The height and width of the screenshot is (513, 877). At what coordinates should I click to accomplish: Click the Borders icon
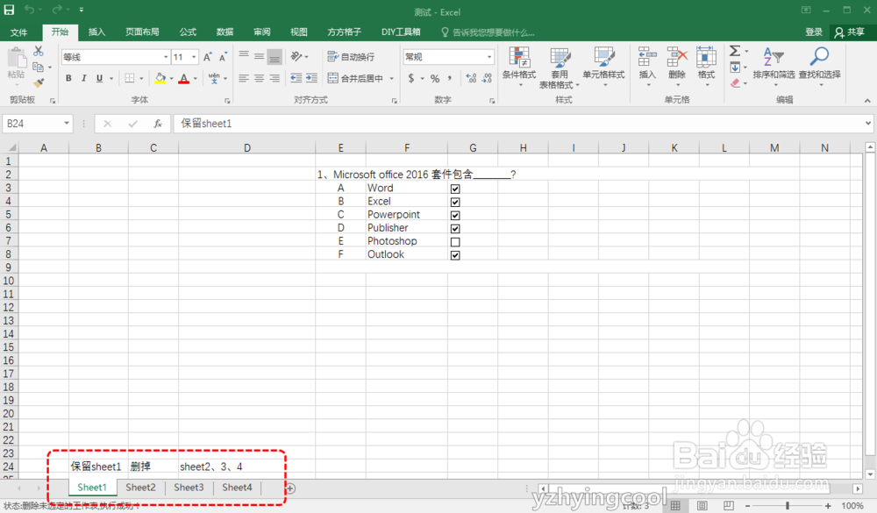coord(129,78)
